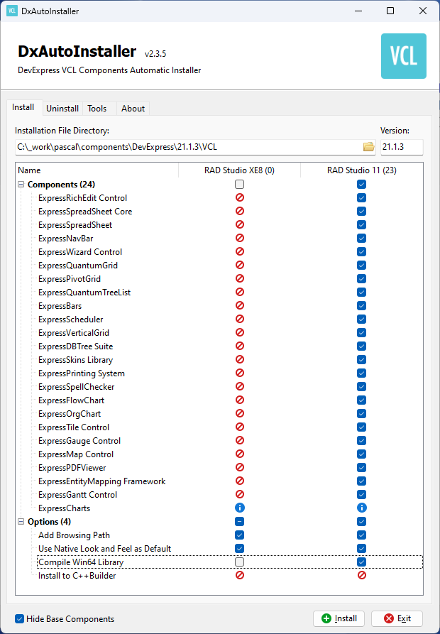This screenshot has width=440, height=634.
Task: Uncheck Use Native Look and Feel for RAD Studio 11
Action: click(362, 548)
